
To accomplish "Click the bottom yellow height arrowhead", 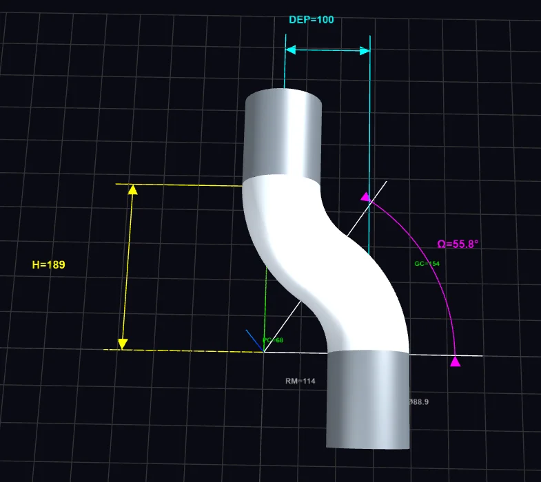I will [123, 343].
